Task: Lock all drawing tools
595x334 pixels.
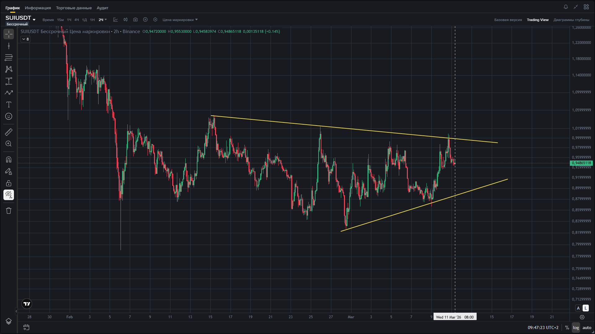Action: tap(9, 183)
